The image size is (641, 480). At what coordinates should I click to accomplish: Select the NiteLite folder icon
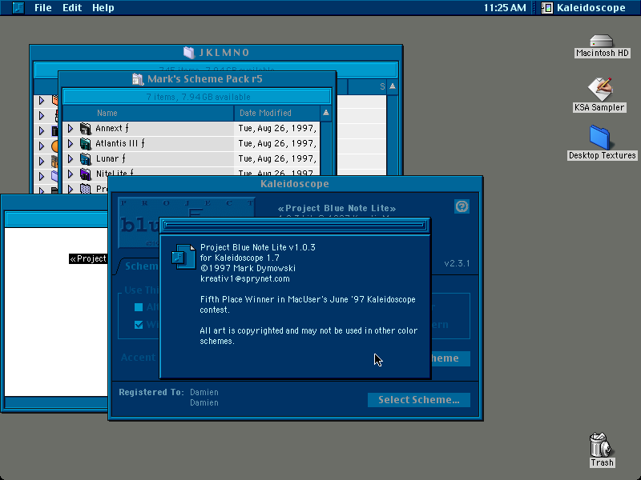[85, 174]
